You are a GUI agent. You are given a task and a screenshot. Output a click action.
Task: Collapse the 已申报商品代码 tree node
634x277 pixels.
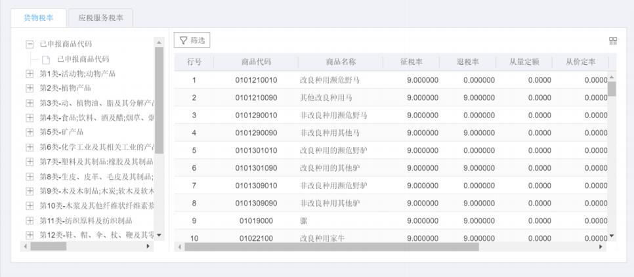(x=30, y=44)
